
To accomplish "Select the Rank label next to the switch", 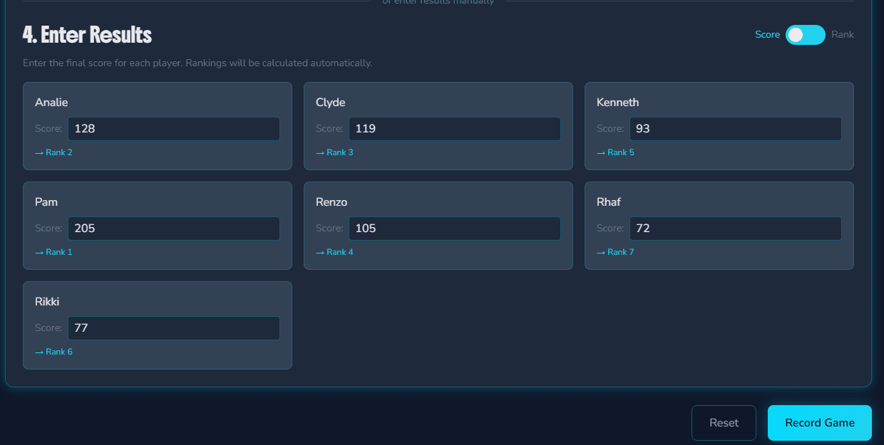I will [843, 34].
